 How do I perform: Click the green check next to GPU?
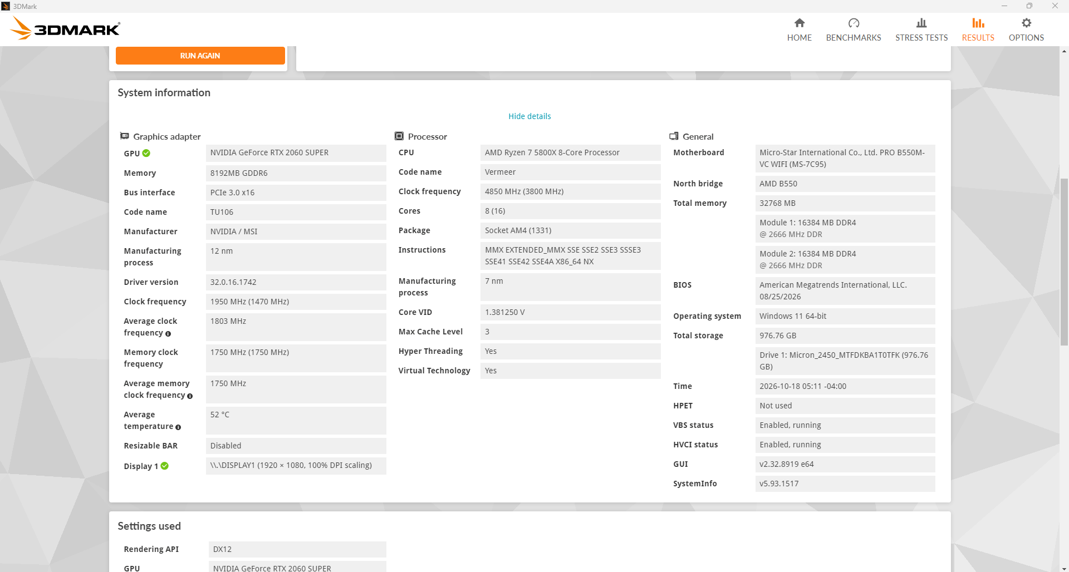click(x=146, y=153)
